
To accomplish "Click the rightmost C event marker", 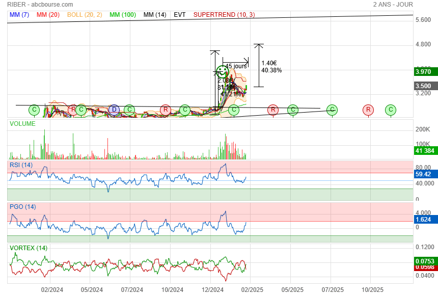I will pyautogui.click(x=391, y=110).
